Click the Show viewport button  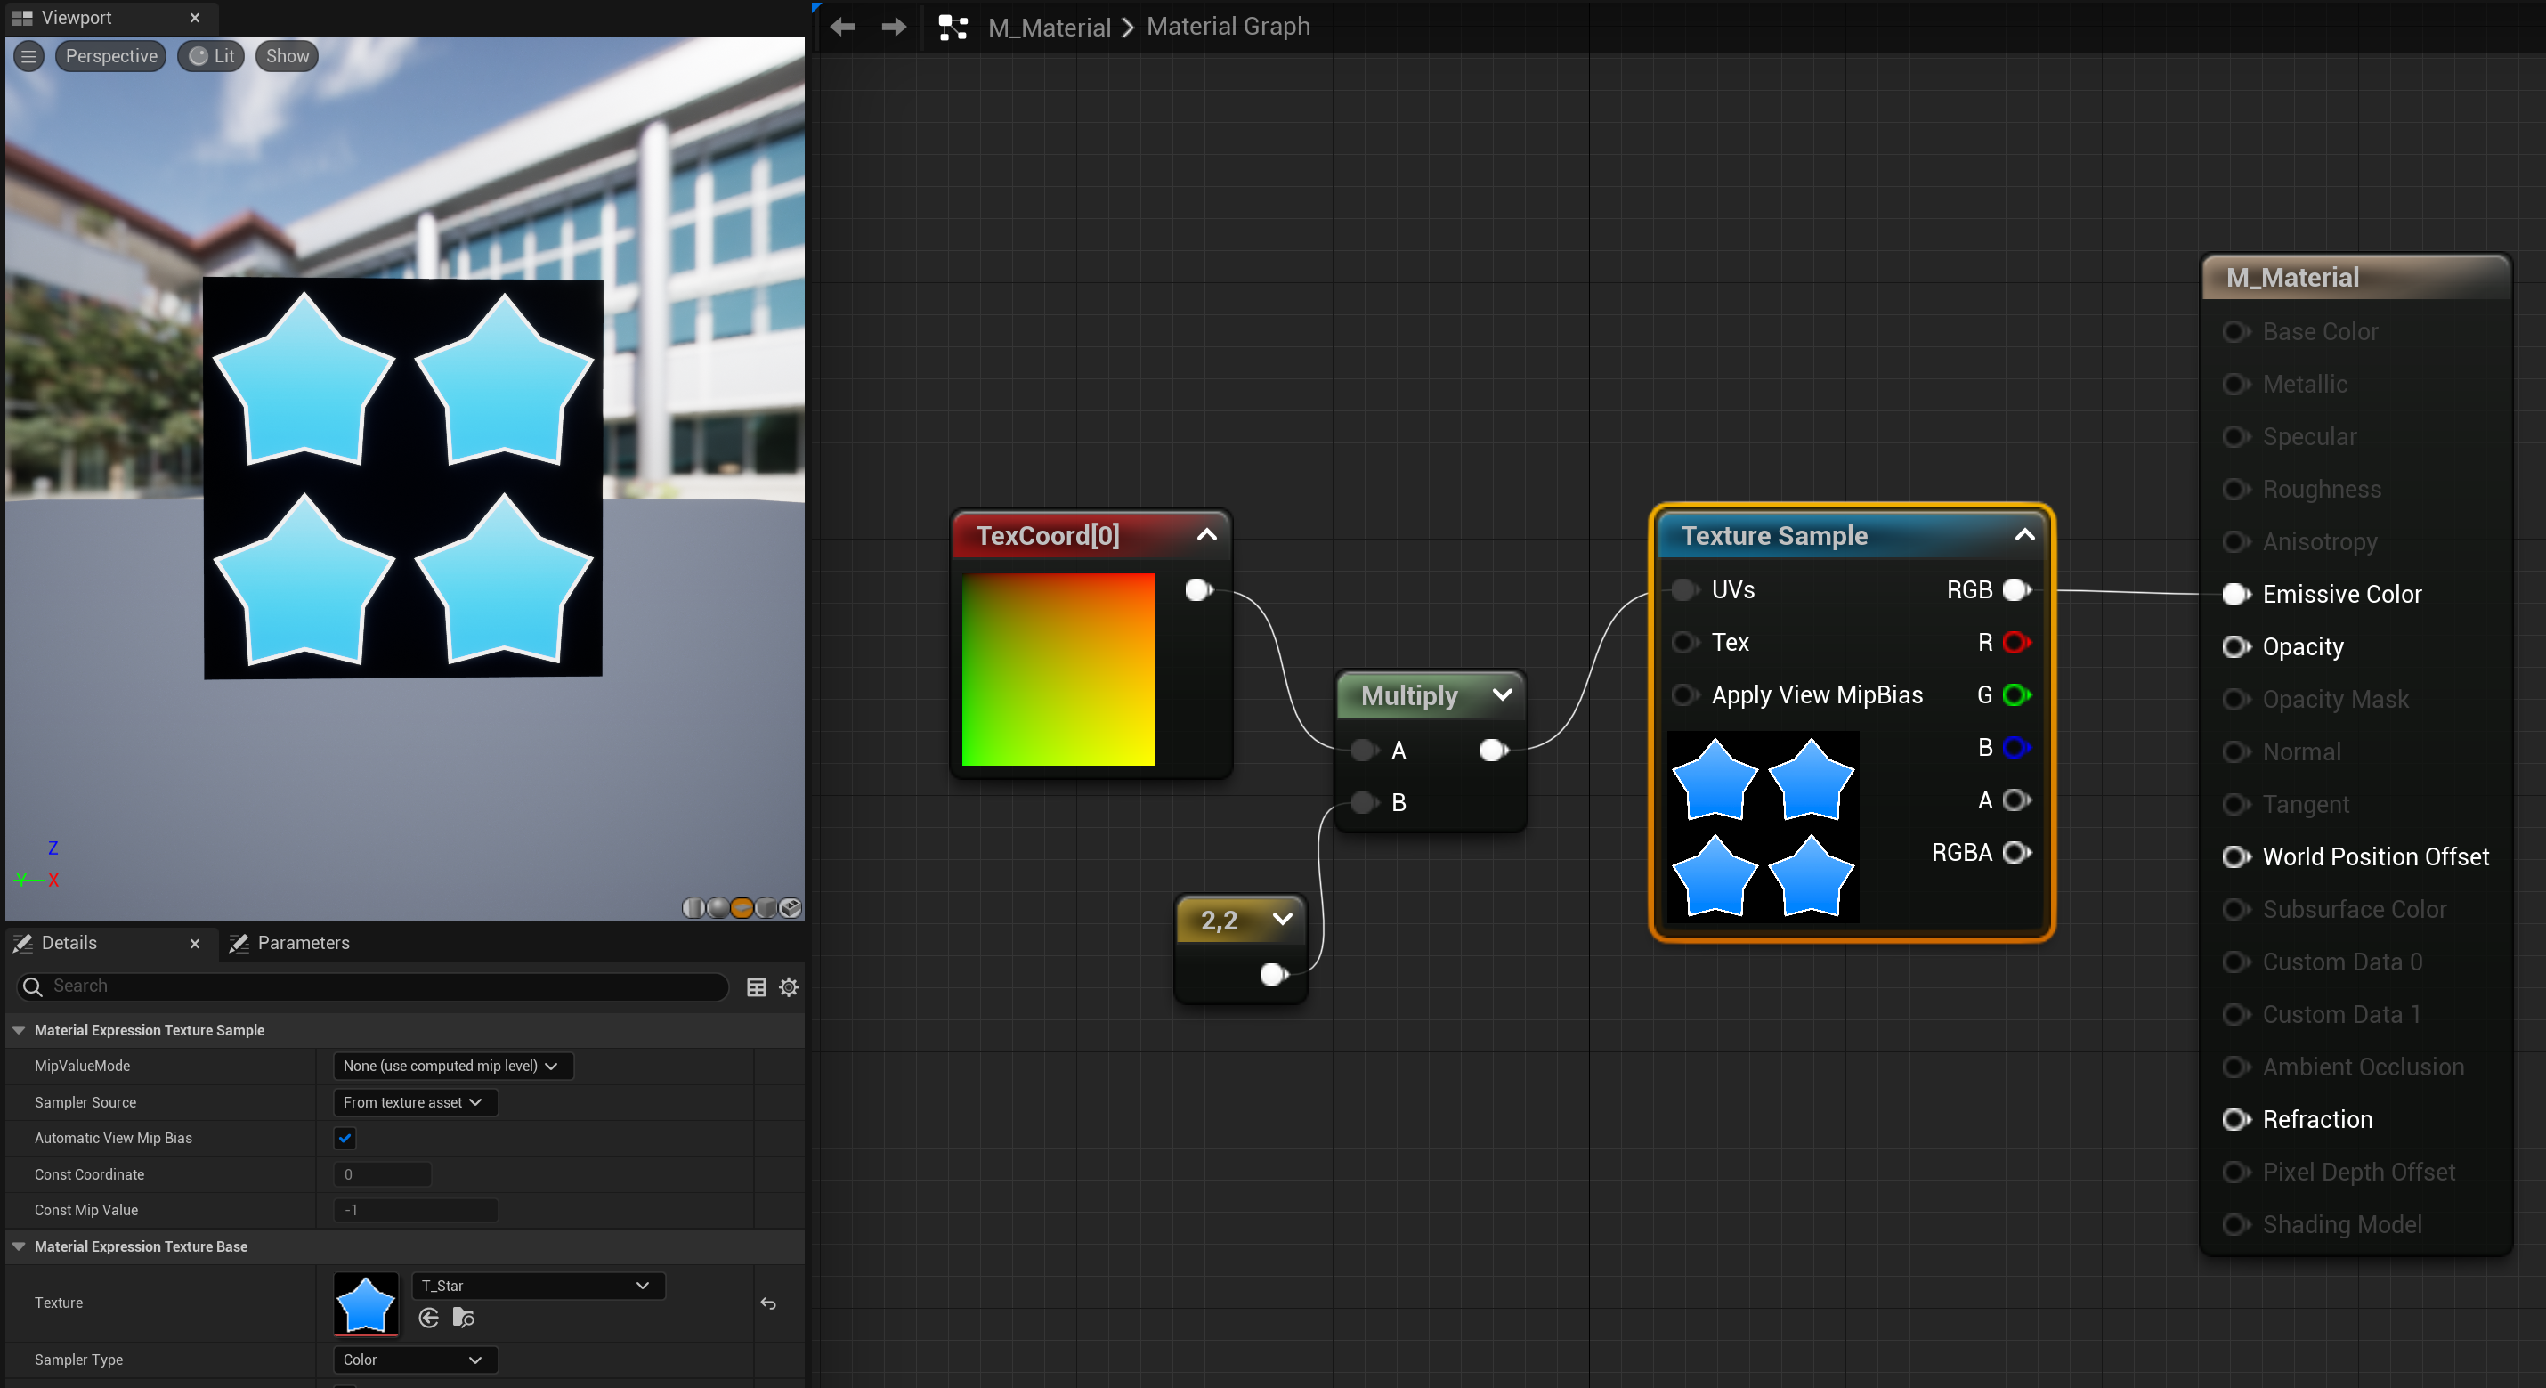287,56
